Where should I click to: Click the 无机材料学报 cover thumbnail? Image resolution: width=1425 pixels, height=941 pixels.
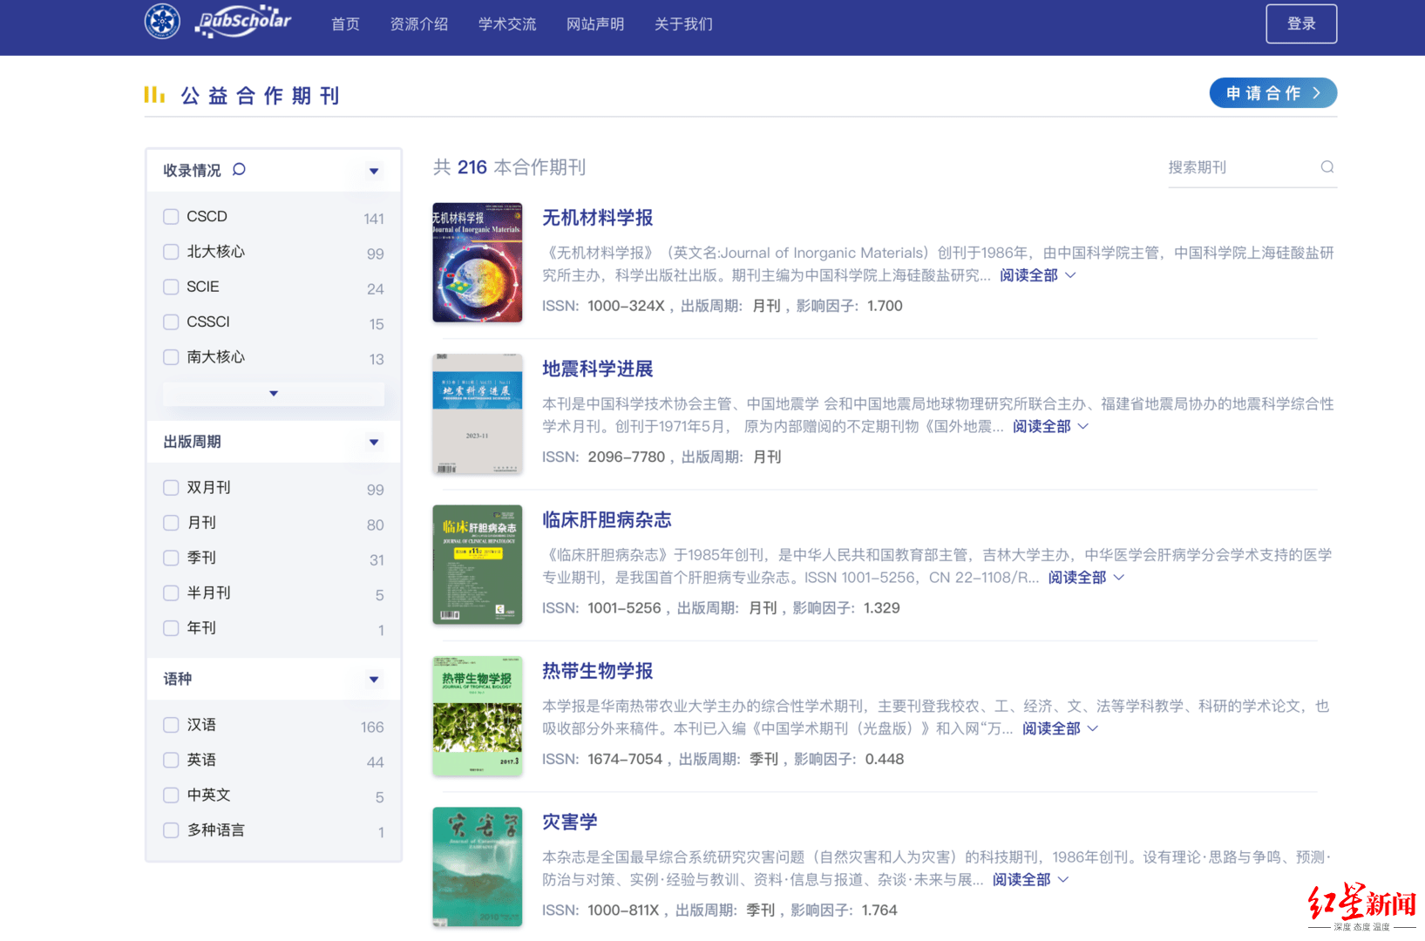(x=478, y=262)
